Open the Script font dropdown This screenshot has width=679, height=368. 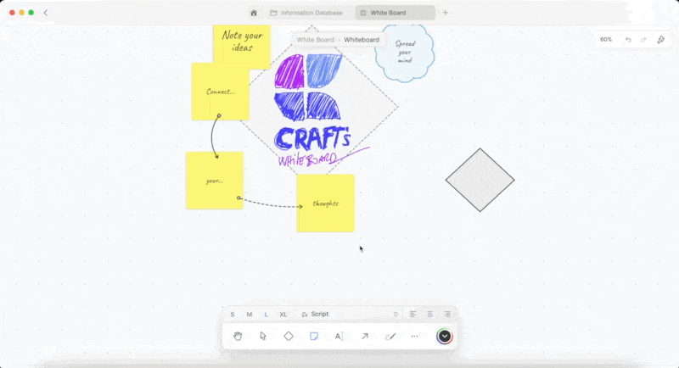[x=349, y=314]
